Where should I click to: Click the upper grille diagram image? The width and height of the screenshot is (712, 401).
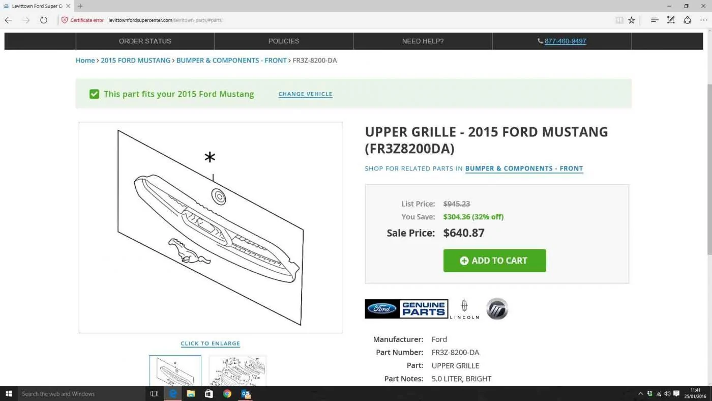[211, 227]
